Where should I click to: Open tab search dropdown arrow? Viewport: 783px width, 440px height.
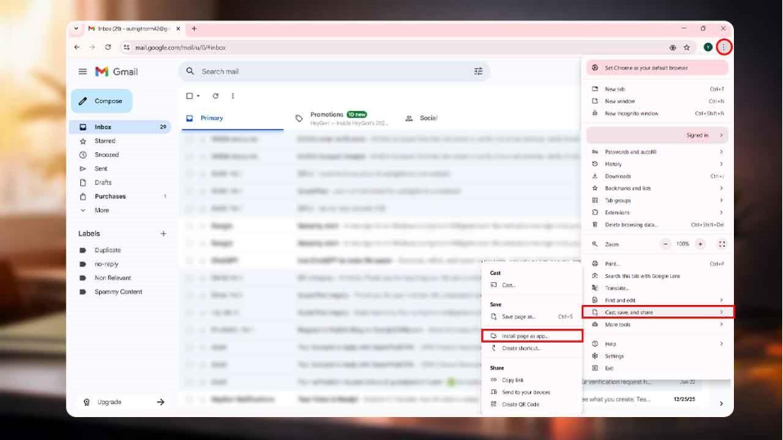[76, 29]
